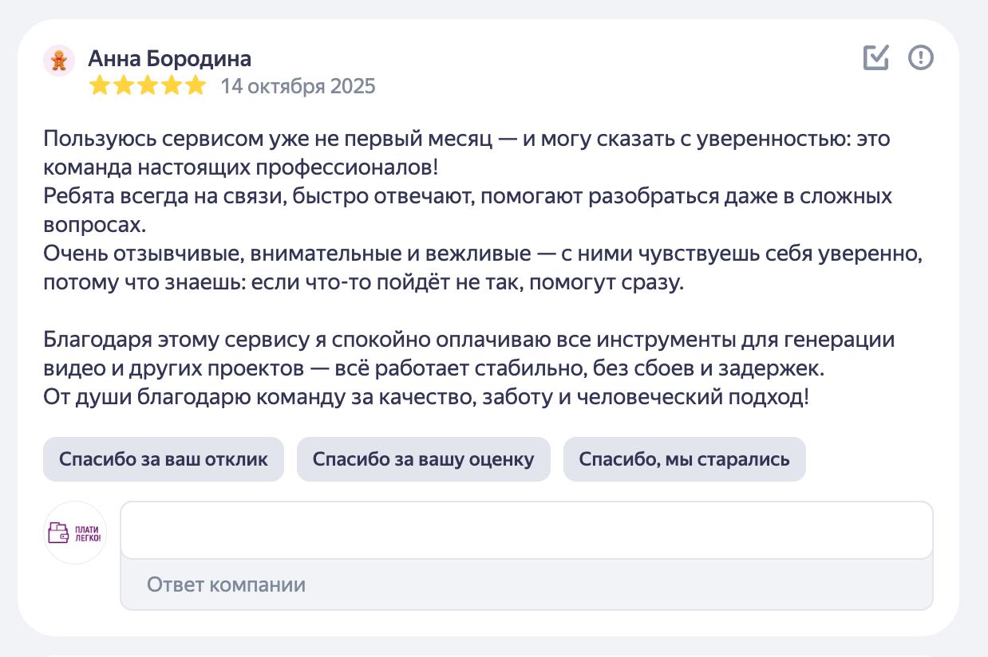Open reviewer name Анна Бородина

(x=169, y=58)
